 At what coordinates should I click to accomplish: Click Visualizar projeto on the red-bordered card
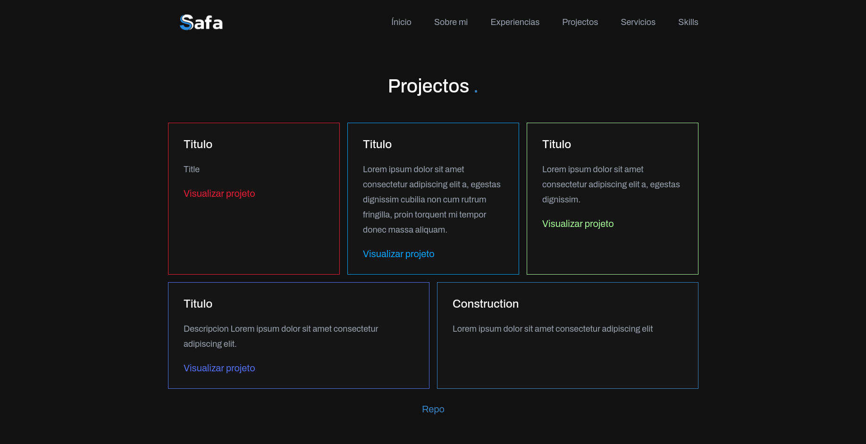tap(219, 193)
